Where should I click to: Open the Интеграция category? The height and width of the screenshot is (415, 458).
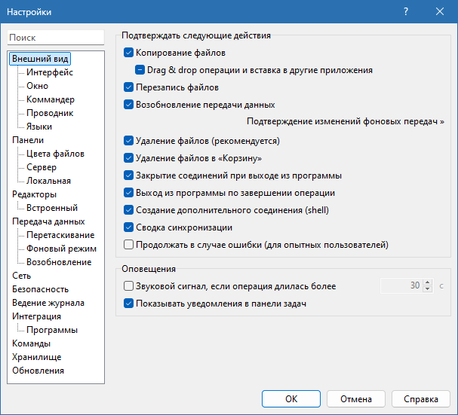tap(36, 316)
